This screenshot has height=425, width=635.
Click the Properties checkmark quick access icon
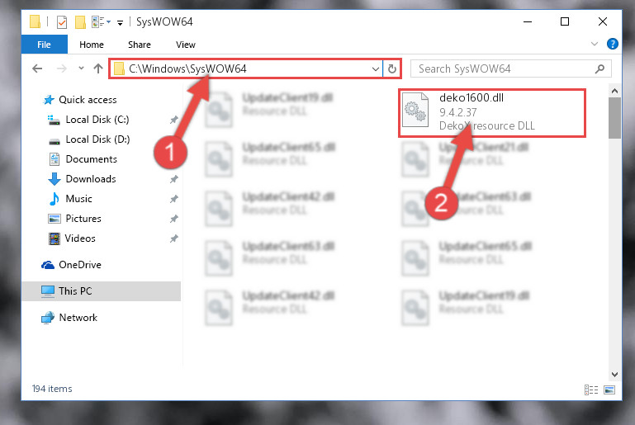coord(62,21)
